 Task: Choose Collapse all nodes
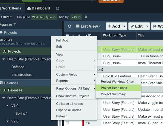(74, 104)
